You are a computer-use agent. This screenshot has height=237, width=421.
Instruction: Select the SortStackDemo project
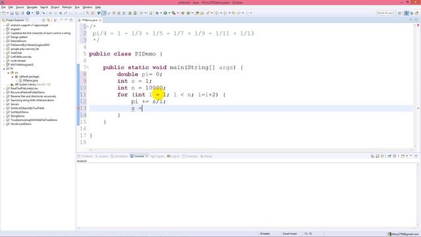coord(19,112)
